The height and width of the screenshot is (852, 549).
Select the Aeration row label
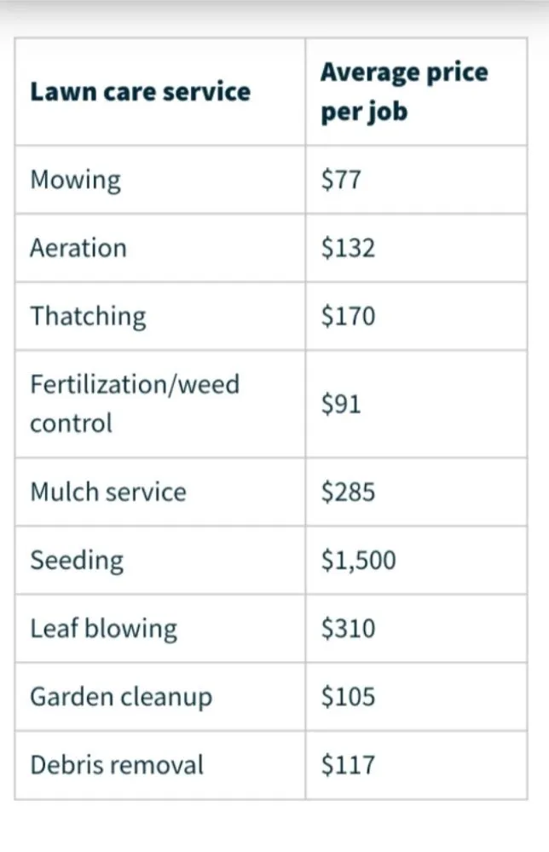click(x=78, y=248)
